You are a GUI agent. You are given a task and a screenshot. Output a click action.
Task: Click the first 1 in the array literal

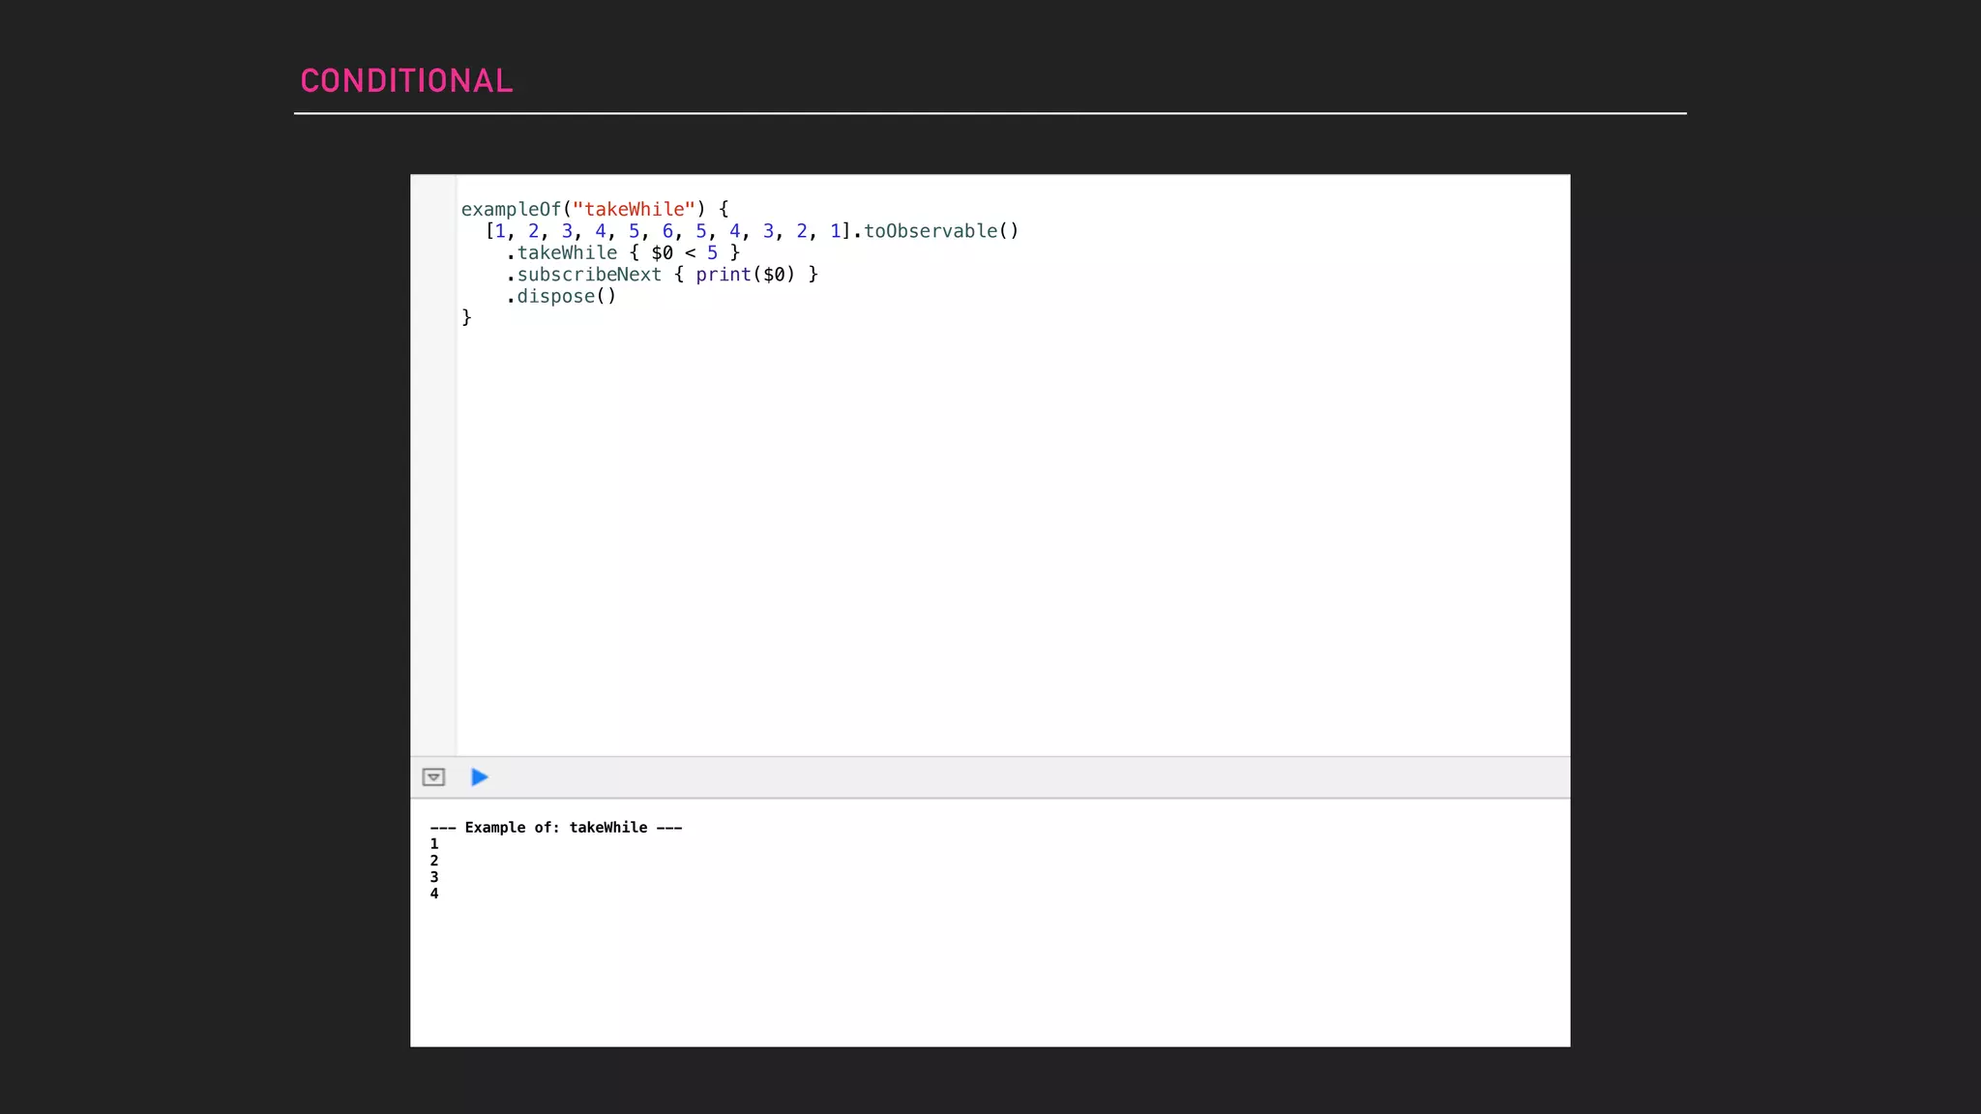point(500,231)
